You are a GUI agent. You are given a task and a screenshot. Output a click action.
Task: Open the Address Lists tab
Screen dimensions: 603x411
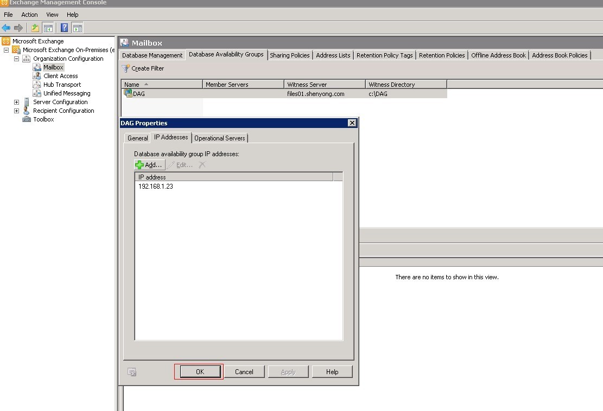coord(333,55)
